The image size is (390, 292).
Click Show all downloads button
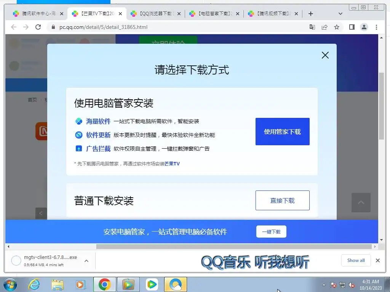pos(356,260)
